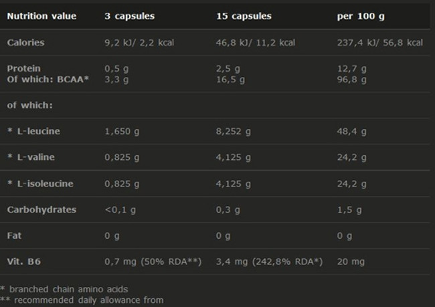Click the 'Nutrition value' column header
Viewport: 435px width, 307px height.
(x=41, y=16)
